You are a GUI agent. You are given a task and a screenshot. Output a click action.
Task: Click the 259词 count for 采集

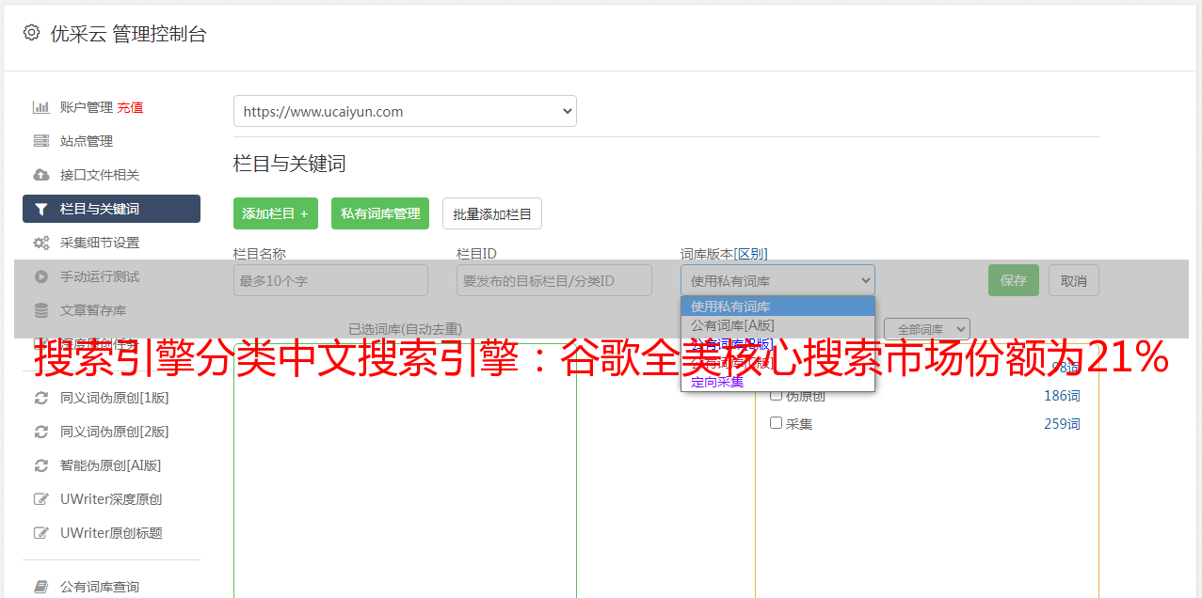tap(1062, 424)
